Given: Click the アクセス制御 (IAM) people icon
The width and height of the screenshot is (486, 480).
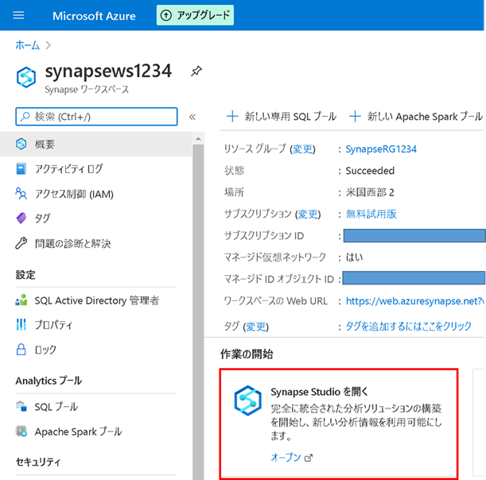Looking at the screenshot, I should (21, 193).
